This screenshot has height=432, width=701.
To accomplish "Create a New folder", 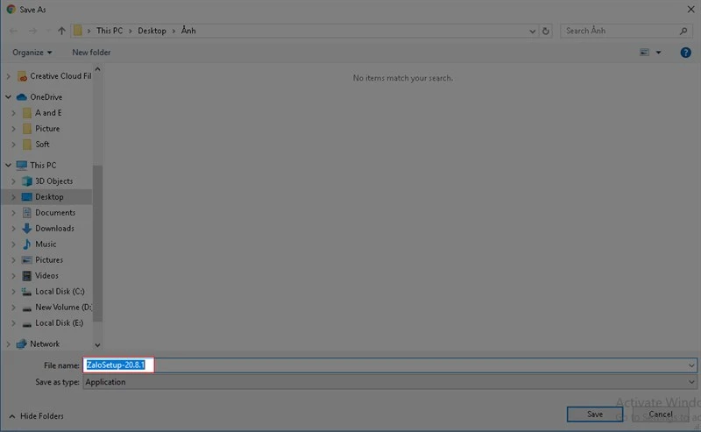I will [91, 53].
